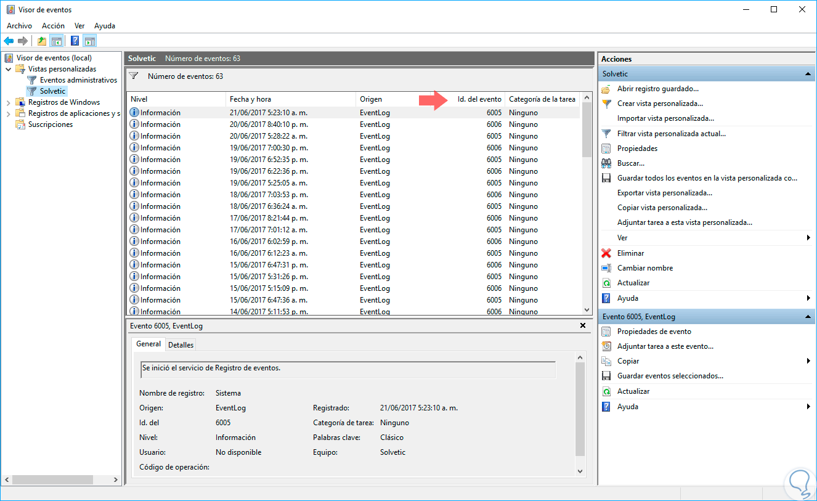Viewport: 817px width, 501px height.
Task: Click the Cambiar nombre icon
Action: click(606, 268)
